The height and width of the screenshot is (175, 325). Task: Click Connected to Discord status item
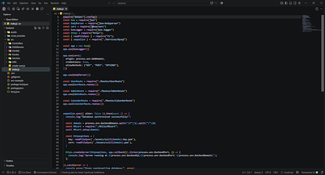click(x=45, y=172)
